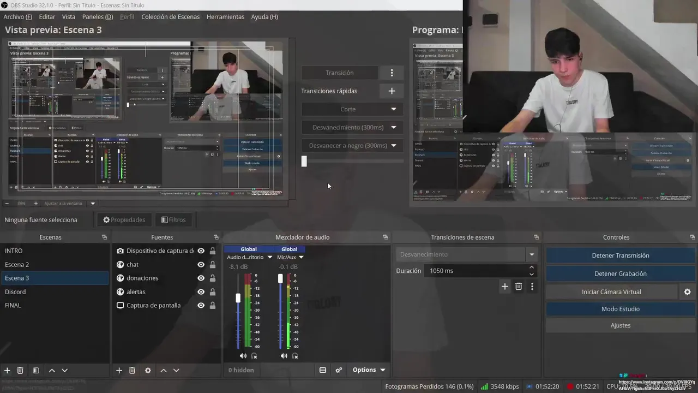Adjust Audio del escritorio volume fader
Viewport: 698px width, 393px height.
pos(238,298)
